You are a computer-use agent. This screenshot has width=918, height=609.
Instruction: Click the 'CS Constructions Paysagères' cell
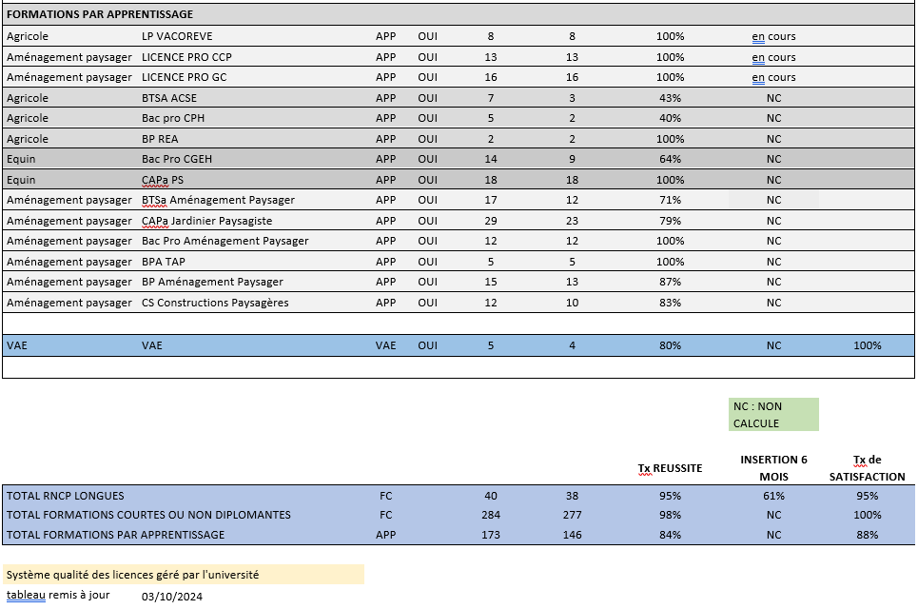click(x=215, y=303)
